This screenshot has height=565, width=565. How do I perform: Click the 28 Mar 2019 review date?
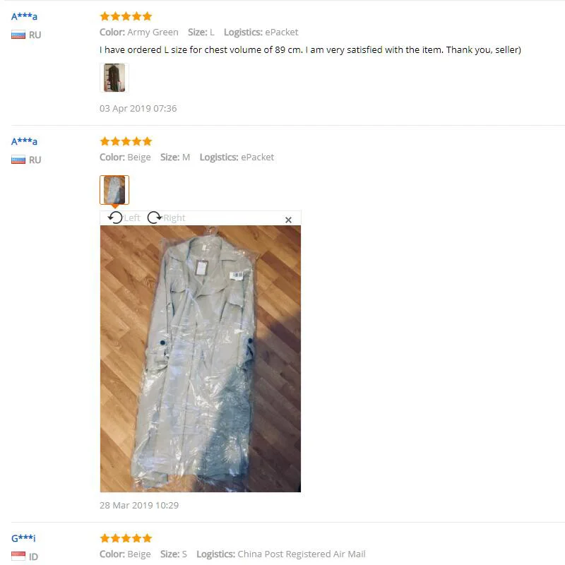pos(139,505)
